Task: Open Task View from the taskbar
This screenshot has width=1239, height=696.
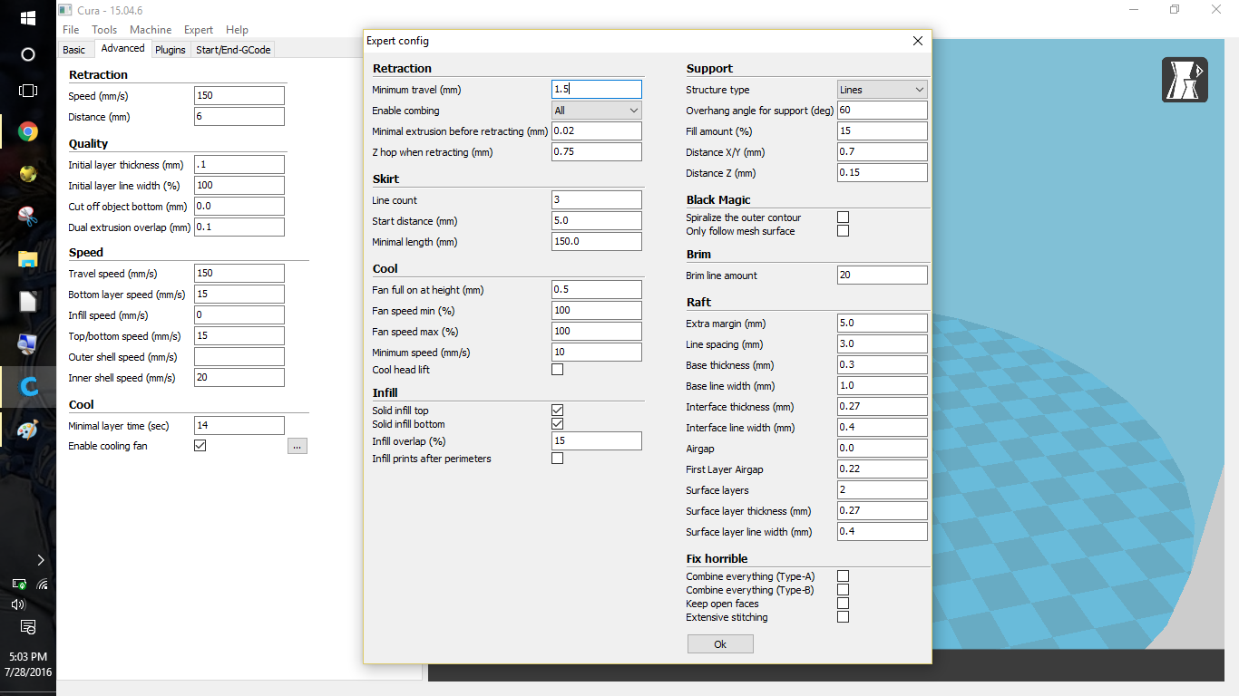Action: (x=28, y=91)
